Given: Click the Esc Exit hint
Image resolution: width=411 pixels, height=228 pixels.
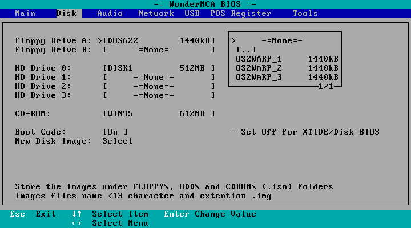Looking at the screenshot, I should click(33, 214).
